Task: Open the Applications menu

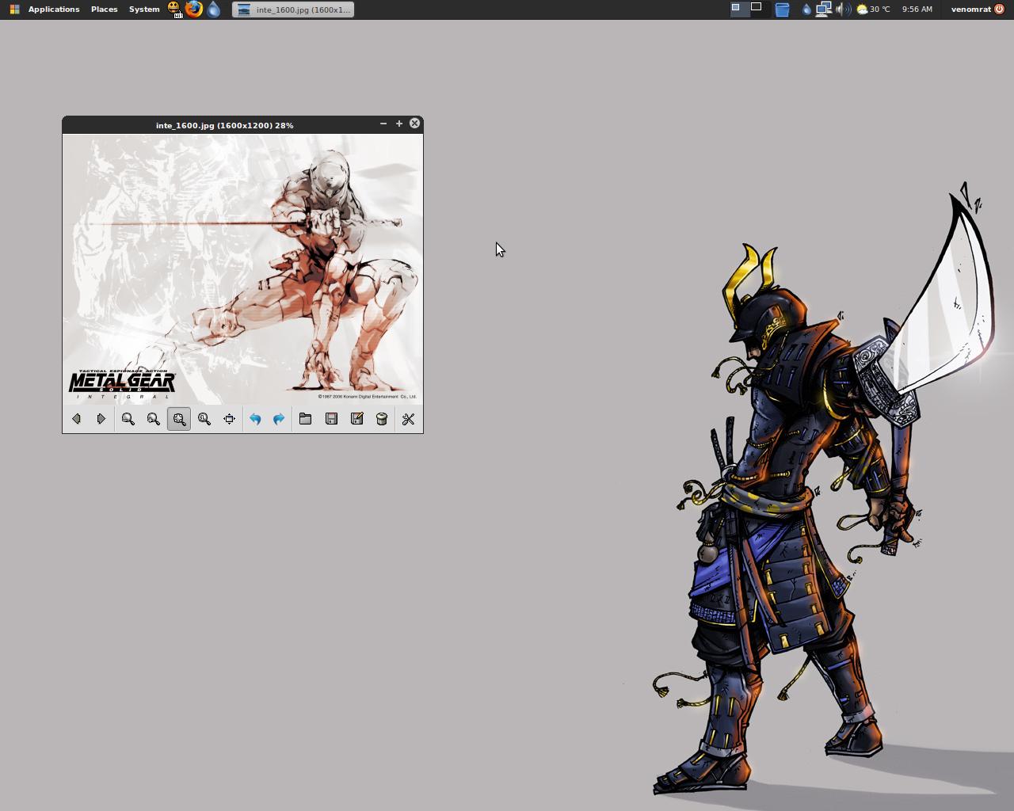Action: click(x=53, y=10)
